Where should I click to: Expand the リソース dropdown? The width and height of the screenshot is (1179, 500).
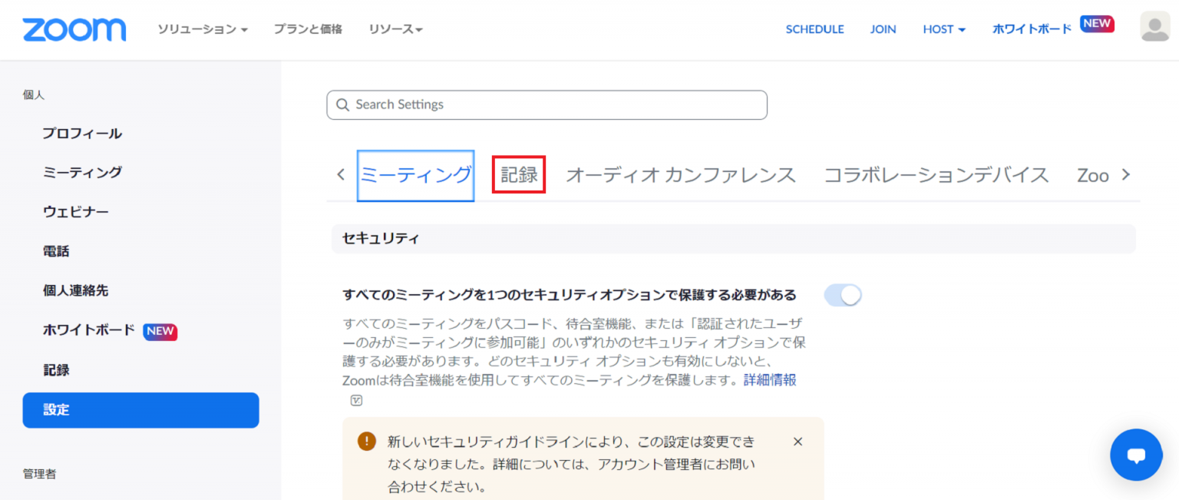pos(395,29)
